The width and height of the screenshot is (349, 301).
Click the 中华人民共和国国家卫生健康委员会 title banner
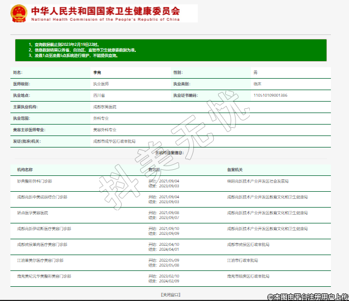[105, 11]
